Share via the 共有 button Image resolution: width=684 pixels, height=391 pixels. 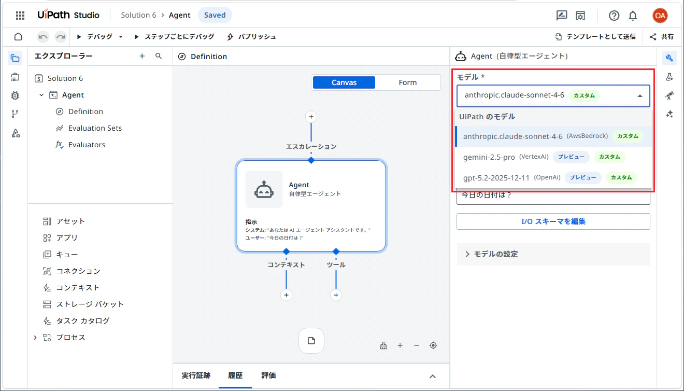click(662, 37)
